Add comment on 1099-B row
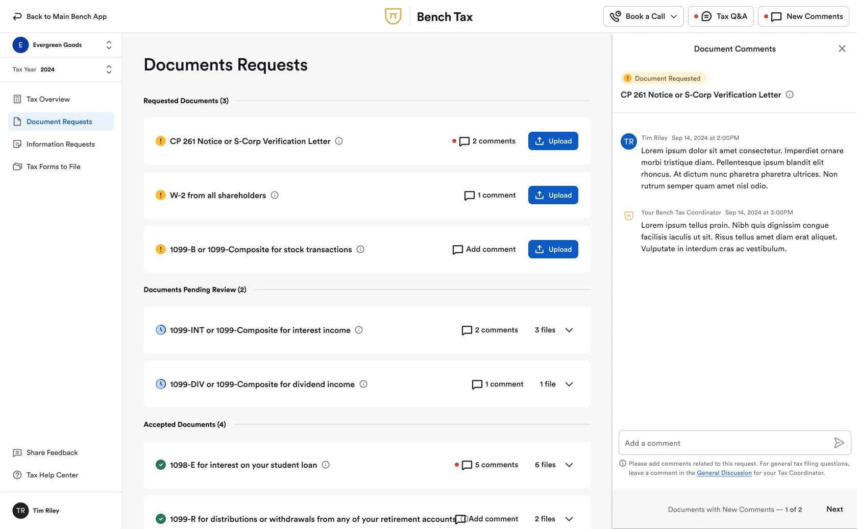The image size is (857, 529). coord(484,249)
